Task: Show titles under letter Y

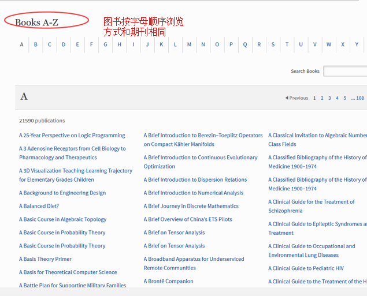Action: click(x=357, y=44)
